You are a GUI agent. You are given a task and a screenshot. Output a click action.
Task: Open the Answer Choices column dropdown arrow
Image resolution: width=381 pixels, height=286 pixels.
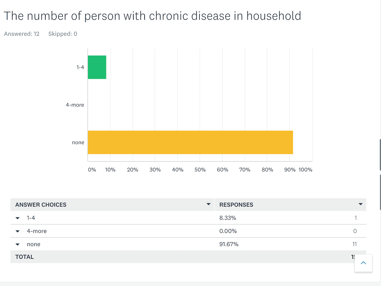point(208,204)
